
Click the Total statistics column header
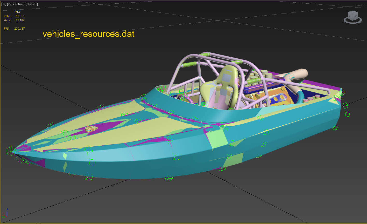tap(17, 12)
